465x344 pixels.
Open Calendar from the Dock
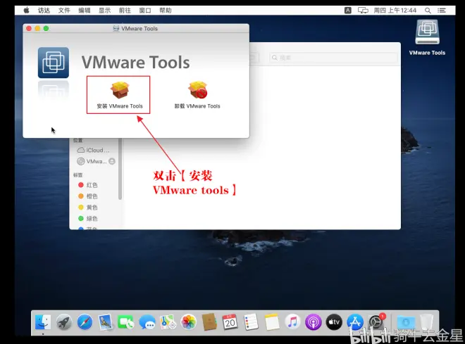point(230,322)
